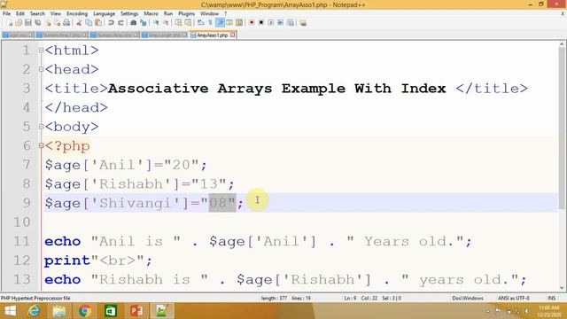Click the Paste toolbar icon

click(98, 23)
